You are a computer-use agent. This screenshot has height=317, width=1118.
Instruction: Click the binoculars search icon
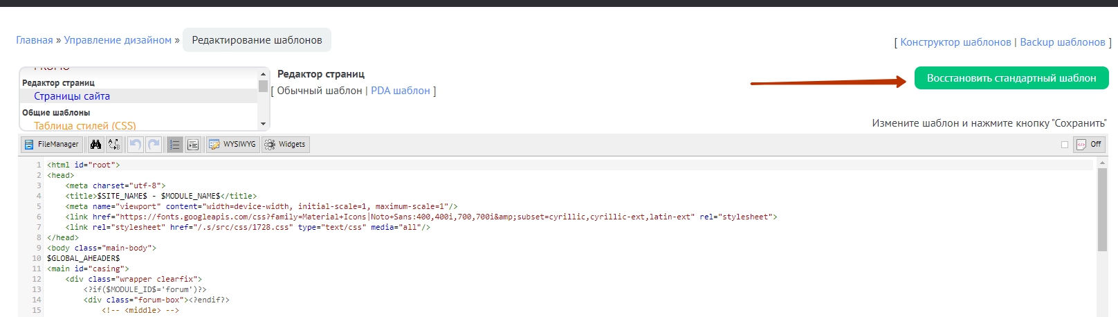coord(95,145)
